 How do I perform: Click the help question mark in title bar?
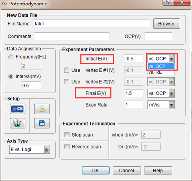167,2
